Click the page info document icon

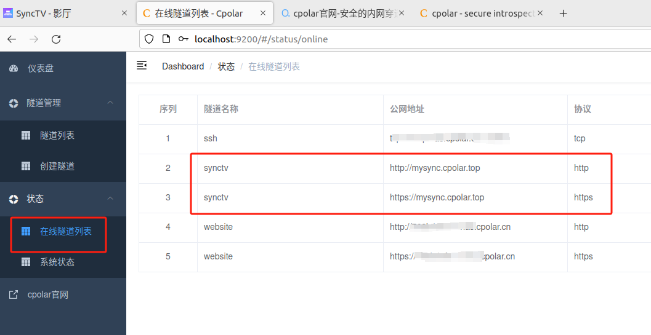coord(166,39)
